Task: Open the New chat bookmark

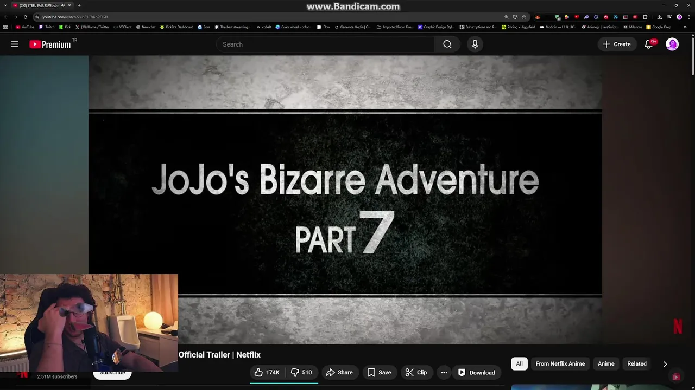Action: point(146,27)
